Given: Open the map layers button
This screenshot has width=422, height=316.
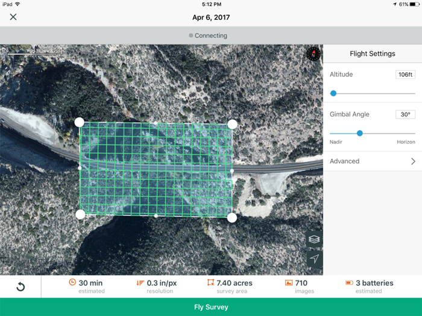Looking at the screenshot, I should [314, 239].
